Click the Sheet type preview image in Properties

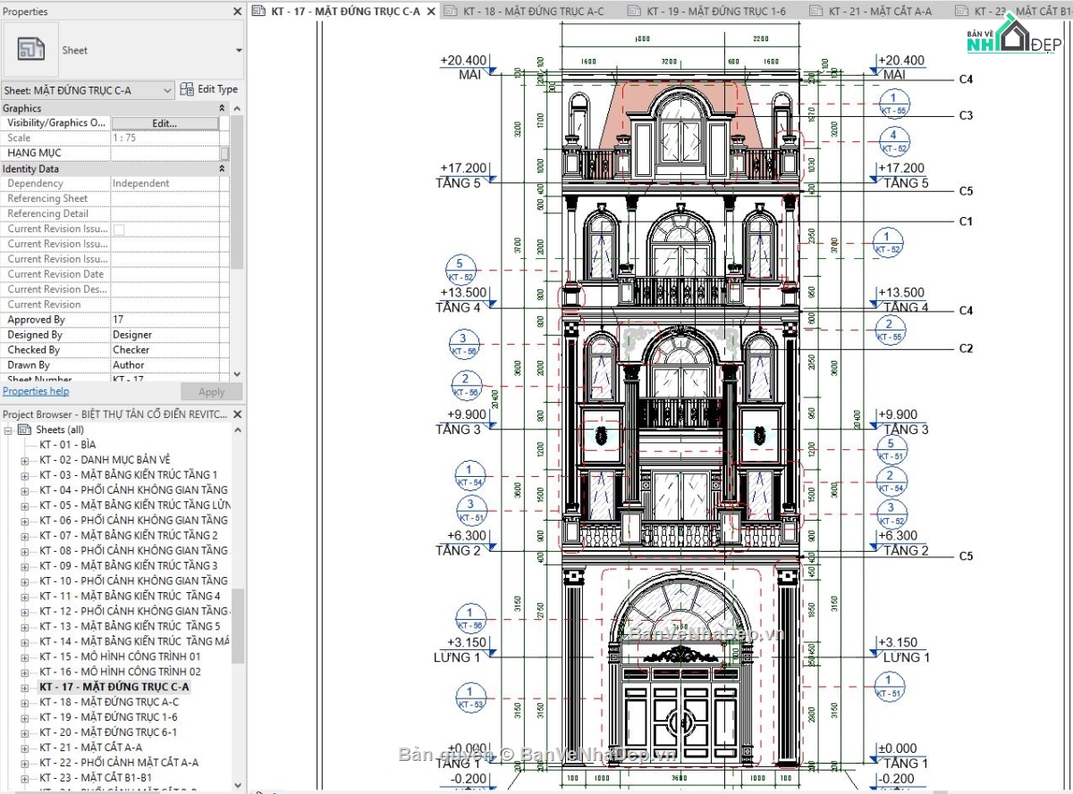point(32,49)
